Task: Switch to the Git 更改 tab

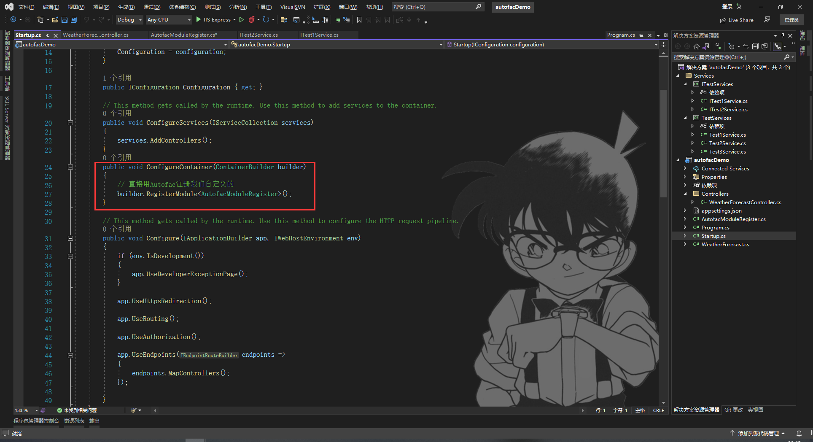Action: coord(734,410)
